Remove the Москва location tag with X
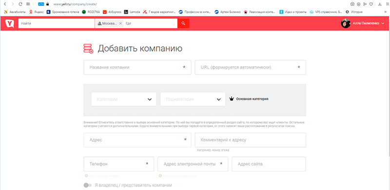Viewport: 390px width, 190px height. [x=120, y=23]
